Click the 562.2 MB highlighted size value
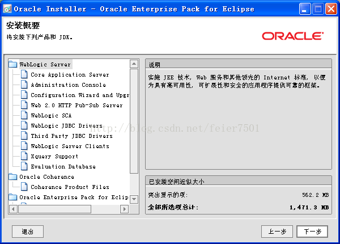Viewport: 340px width, 244px height. click(x=316, y=195)
